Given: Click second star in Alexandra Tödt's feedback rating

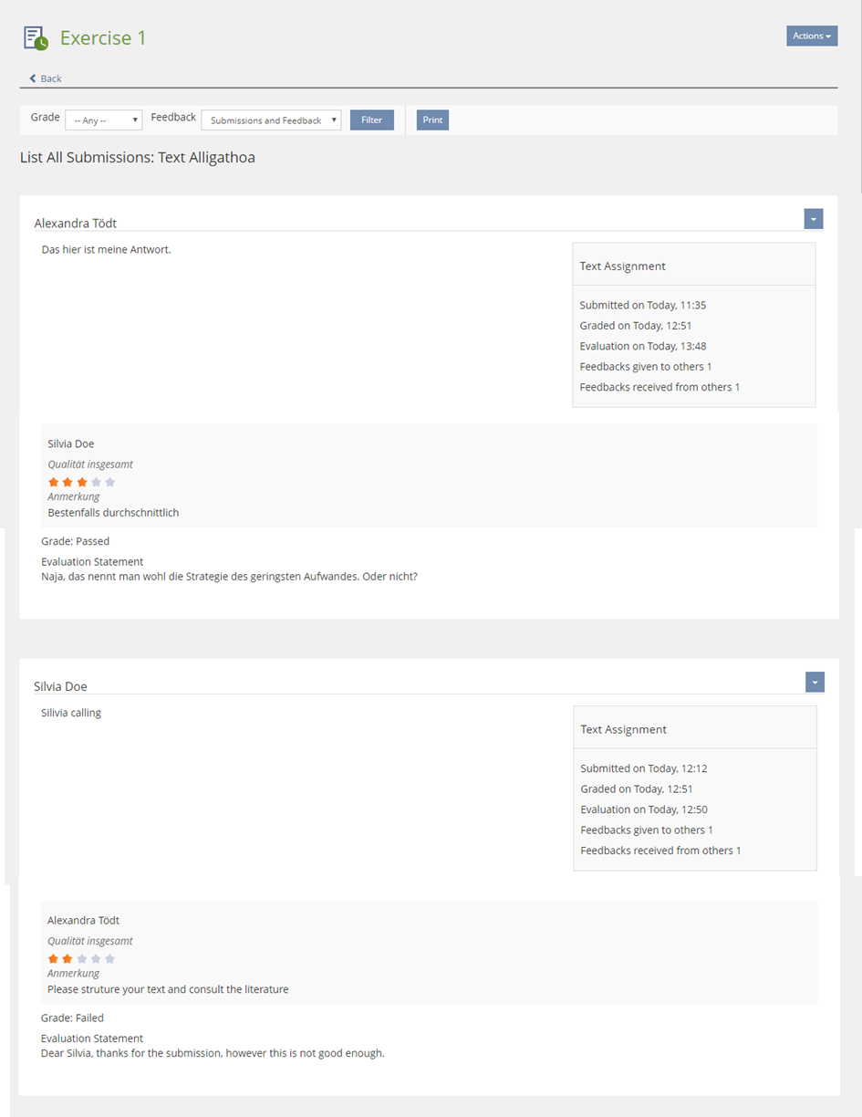Looking at the screenshot, I should pos(68,958).
